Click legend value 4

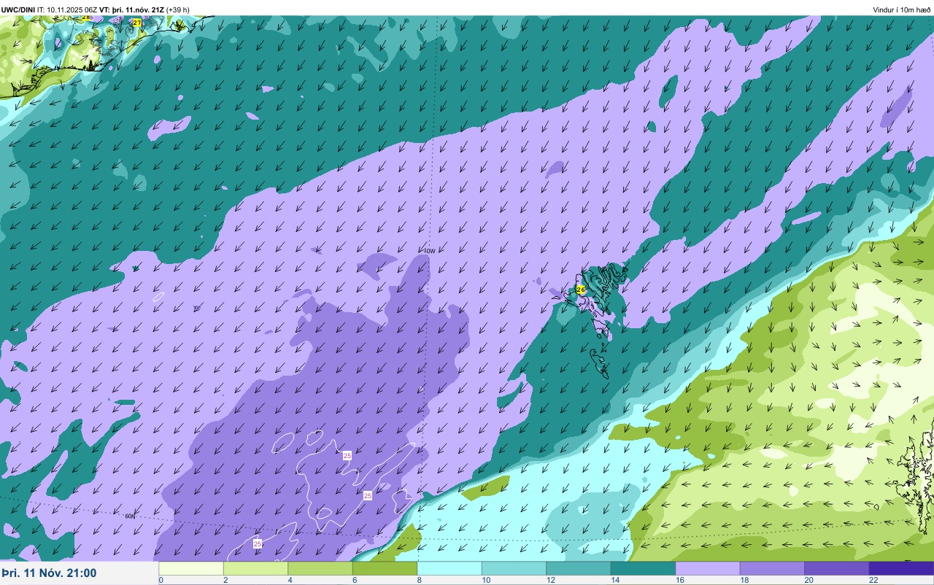click(x=290, y=580)
